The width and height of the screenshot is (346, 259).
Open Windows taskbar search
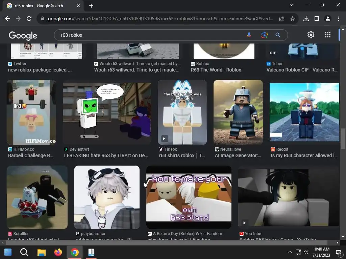pyautogui.click(x=24, y=252)
